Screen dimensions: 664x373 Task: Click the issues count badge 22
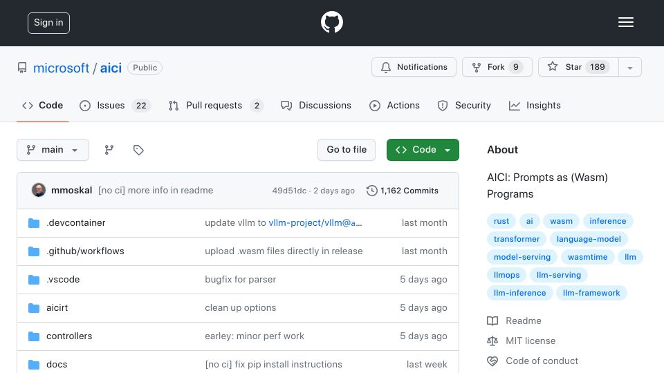point(141,106)
